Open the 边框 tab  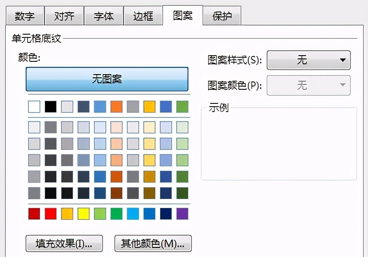[143, 16]
